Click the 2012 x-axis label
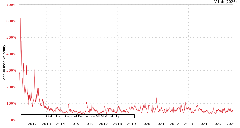The width and height of the screenshot is (240, 128). click(32, 124)
